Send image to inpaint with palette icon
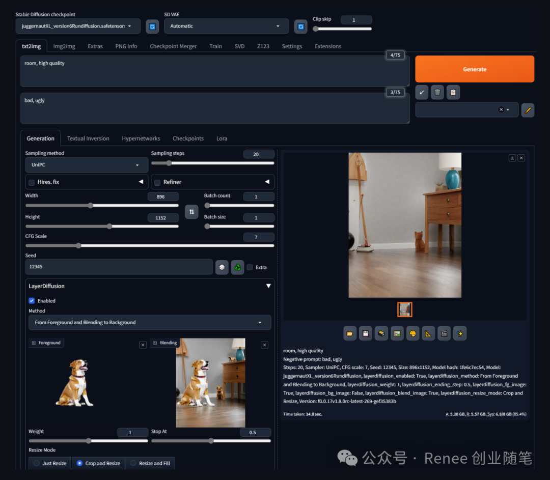The width and height of the screenshot is (550, 480). pyautogui.click(x=413, y=333)
